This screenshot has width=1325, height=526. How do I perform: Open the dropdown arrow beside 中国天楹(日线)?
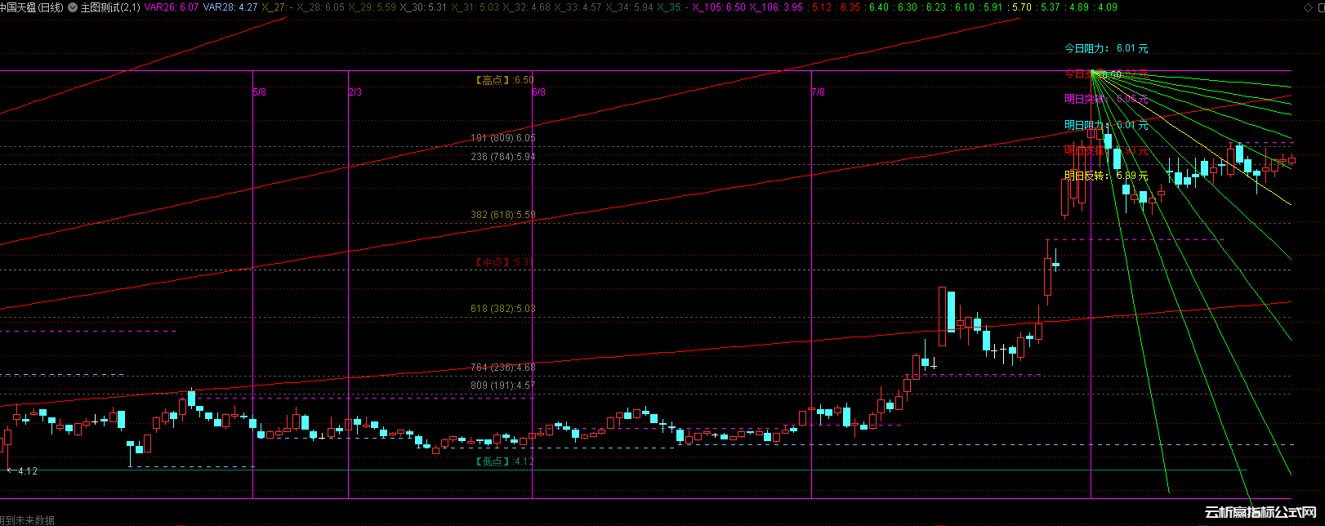pyautogui.click(x=73, y=7)
